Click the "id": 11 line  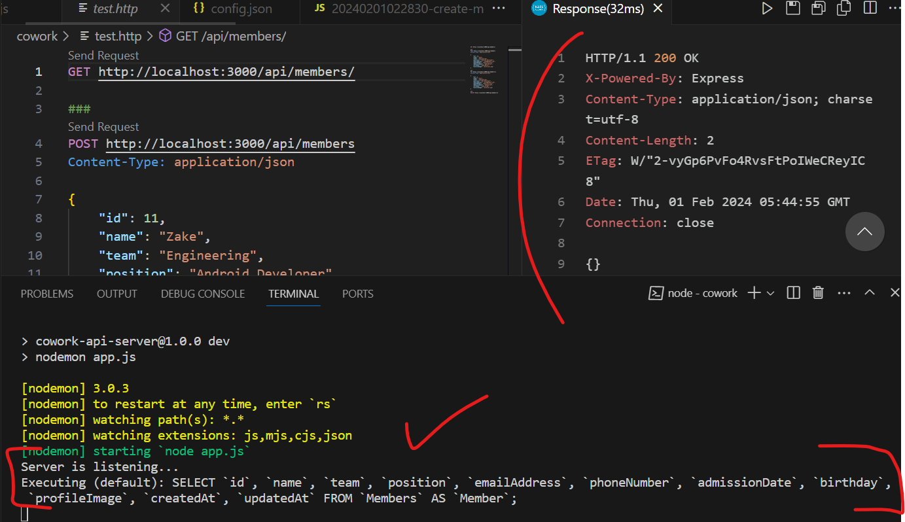coord(132,218)
